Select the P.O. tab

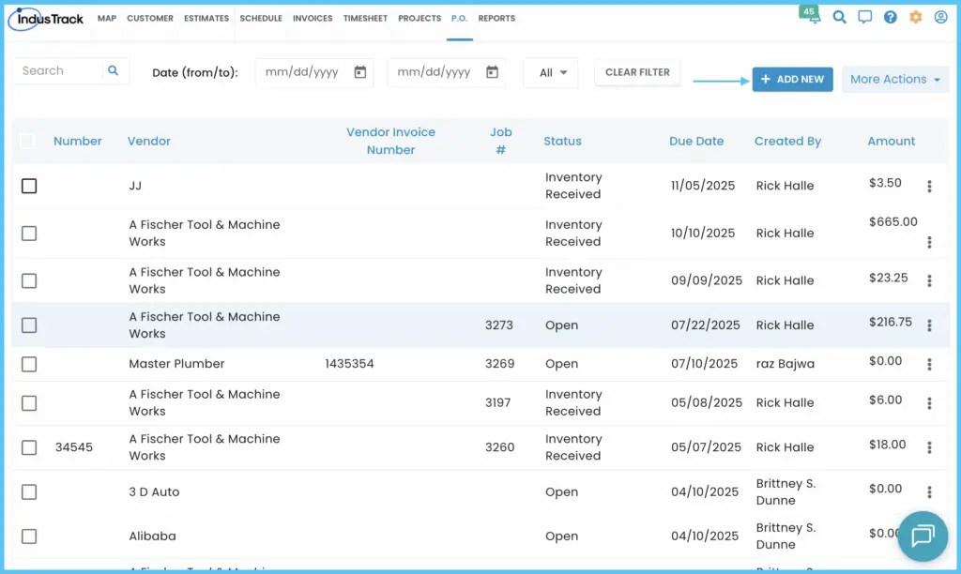[460, 19]
